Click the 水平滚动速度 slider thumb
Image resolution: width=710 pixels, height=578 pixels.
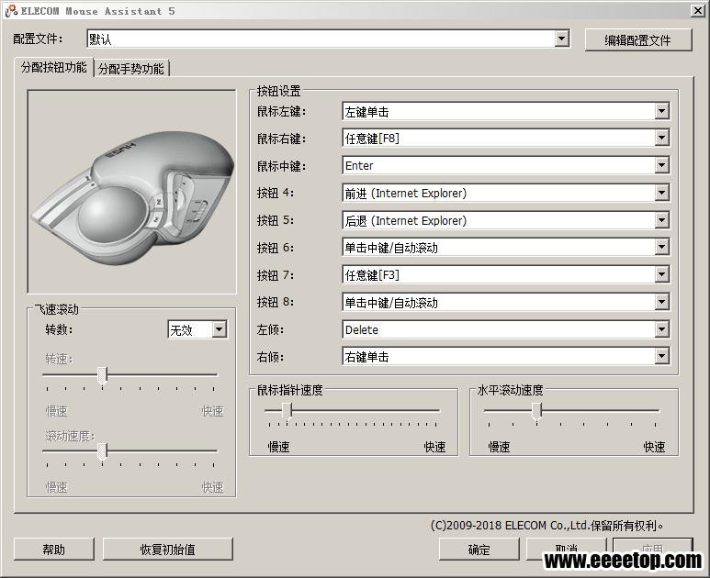point(537,411)
